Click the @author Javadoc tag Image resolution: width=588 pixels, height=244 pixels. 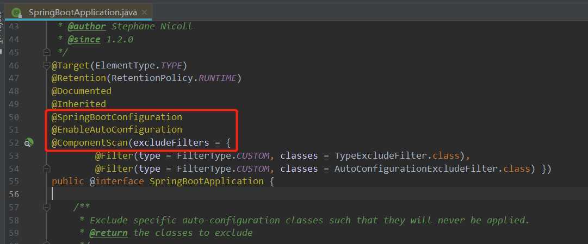(x=86, y=26)
